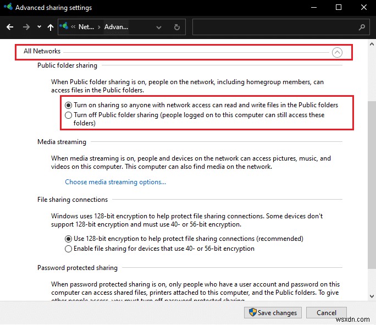The width and height of the screenshot is (376, 325).
Task: Click the 'Net...' breadcrumb segment
Action: click(86, 27)
